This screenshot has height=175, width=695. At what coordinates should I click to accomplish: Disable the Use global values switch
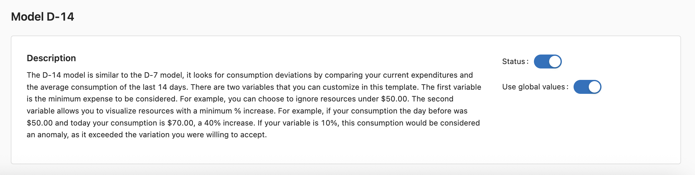coord(587,87)
